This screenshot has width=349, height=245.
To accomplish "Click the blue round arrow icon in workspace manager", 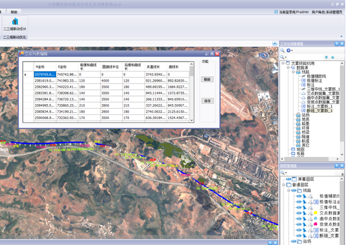I will (289, 50).
